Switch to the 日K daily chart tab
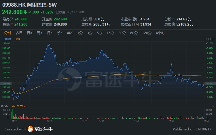216x135 pixels. pos(30,33)
